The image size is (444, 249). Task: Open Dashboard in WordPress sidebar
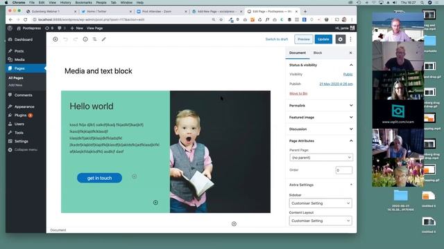click(26, 39)
